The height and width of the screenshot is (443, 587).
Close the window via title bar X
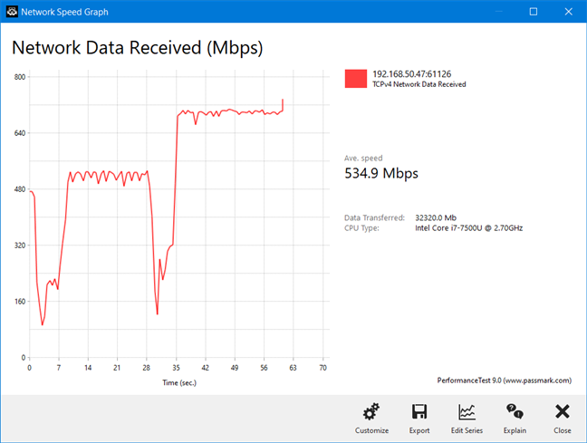coord(568,12)
